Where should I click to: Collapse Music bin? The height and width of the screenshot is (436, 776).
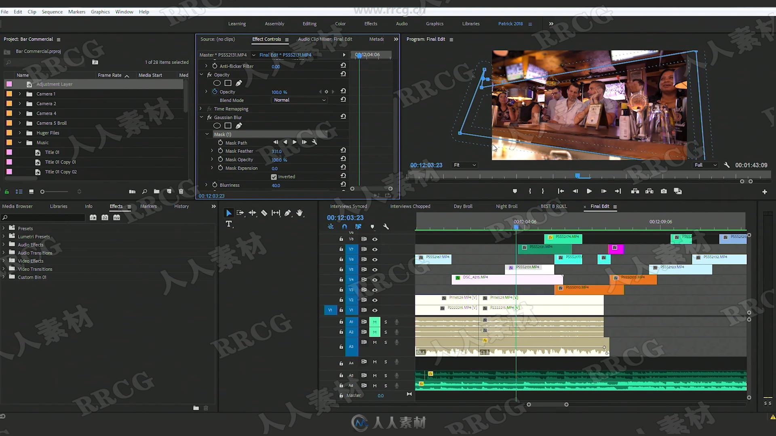[19, 143]
